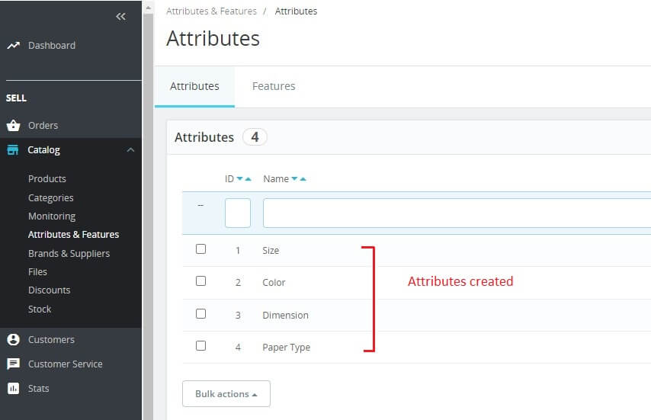Click the Dimension attribute name
The image size is (651, 420).
pos(285,315)
